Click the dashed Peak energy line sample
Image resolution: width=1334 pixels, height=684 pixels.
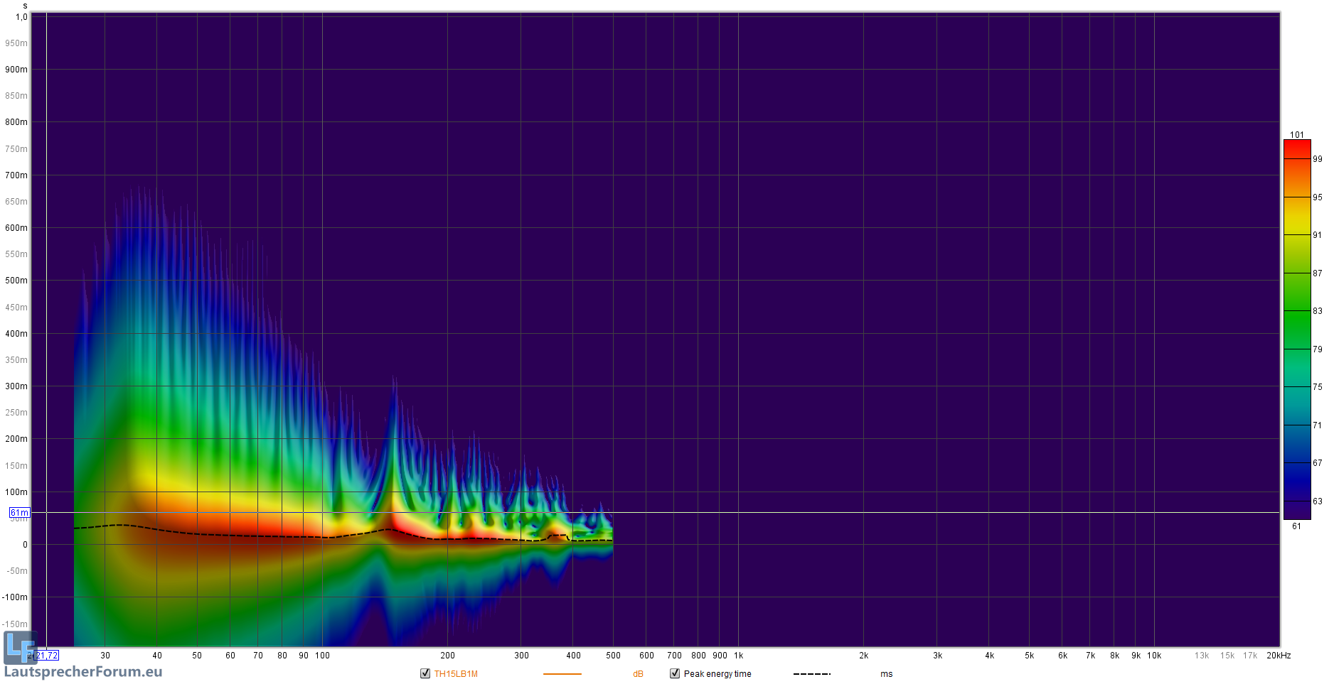(x=811, y=674)
